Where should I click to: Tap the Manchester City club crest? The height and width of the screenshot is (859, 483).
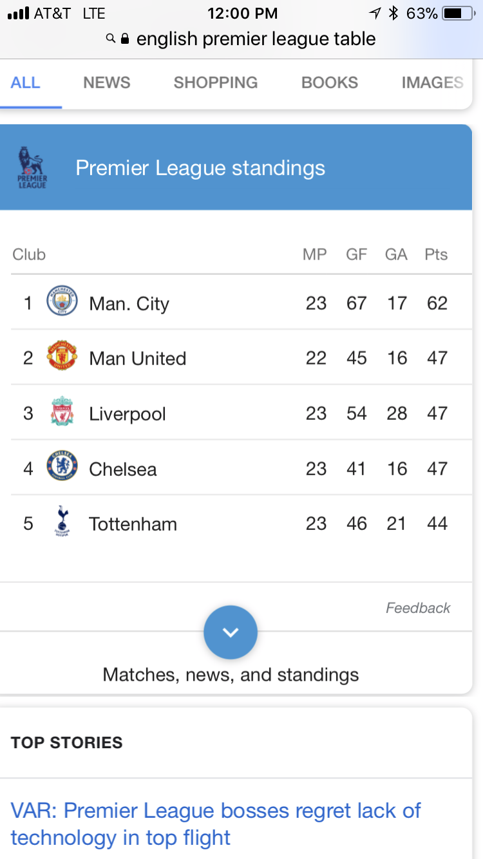(62, 301)
